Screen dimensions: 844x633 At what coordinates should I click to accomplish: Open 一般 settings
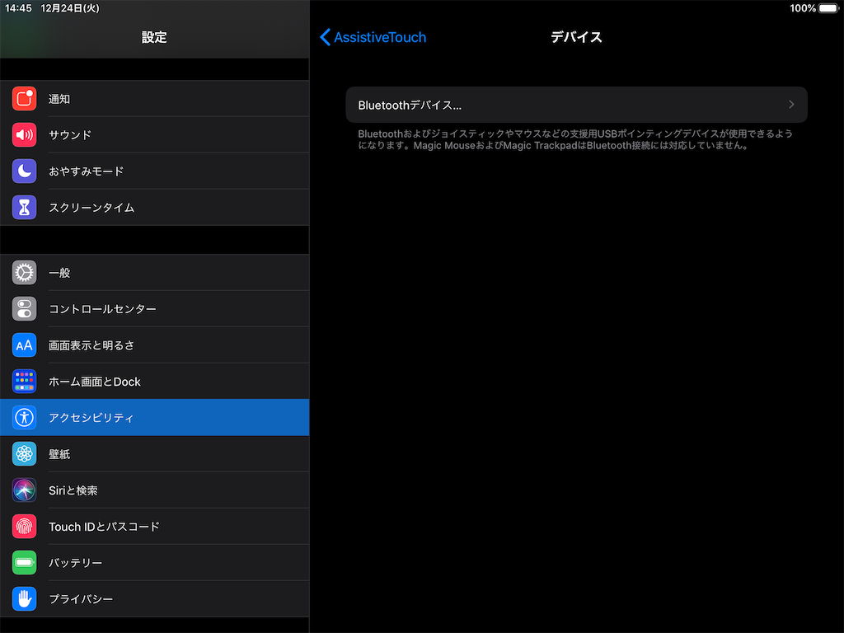click(x=154, y=272)
